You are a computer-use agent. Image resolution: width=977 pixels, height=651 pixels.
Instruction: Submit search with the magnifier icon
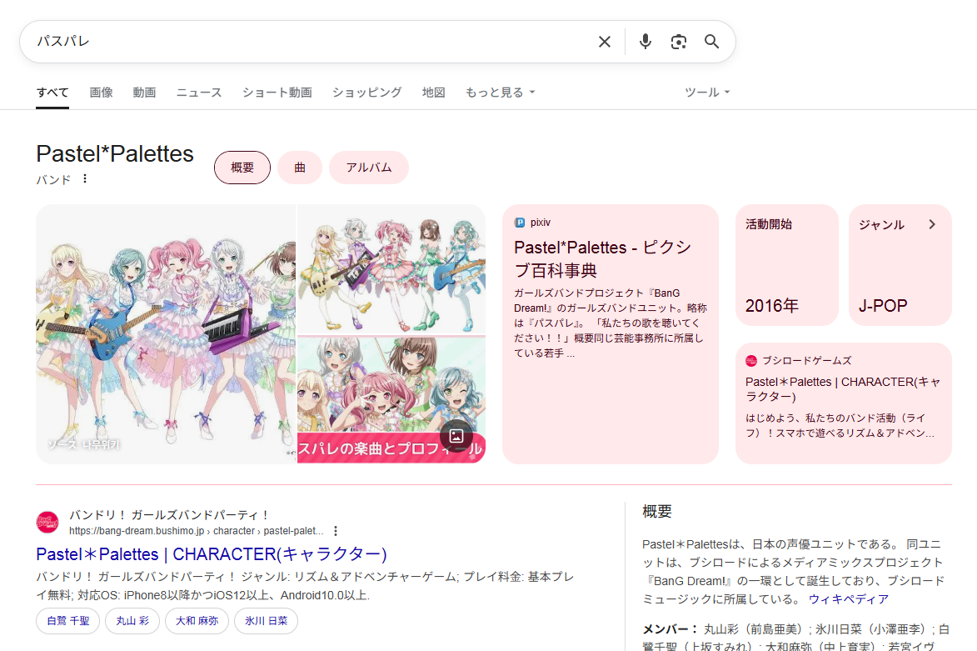711,42
